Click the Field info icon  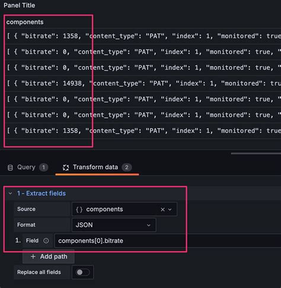tap(46, 241)
